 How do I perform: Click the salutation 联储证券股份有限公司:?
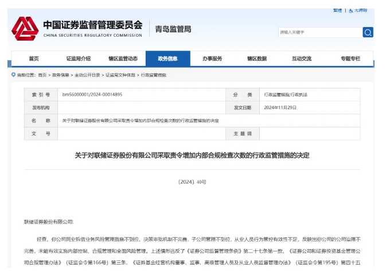pos(49,222)
